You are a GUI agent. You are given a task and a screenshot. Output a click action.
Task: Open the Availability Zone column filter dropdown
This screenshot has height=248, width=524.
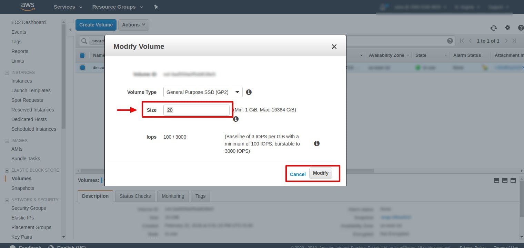408,55
